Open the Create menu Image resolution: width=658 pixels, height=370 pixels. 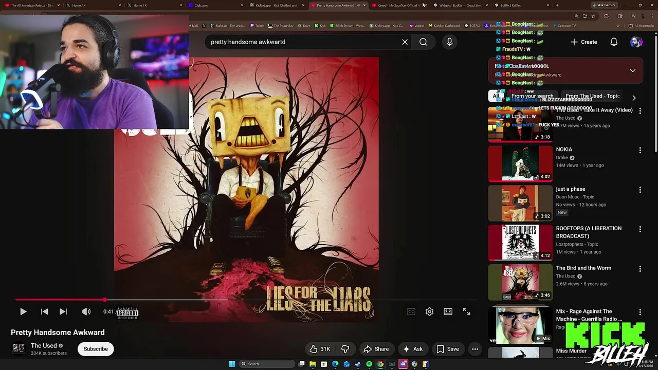pyautogui.click(x=584, y=42)
